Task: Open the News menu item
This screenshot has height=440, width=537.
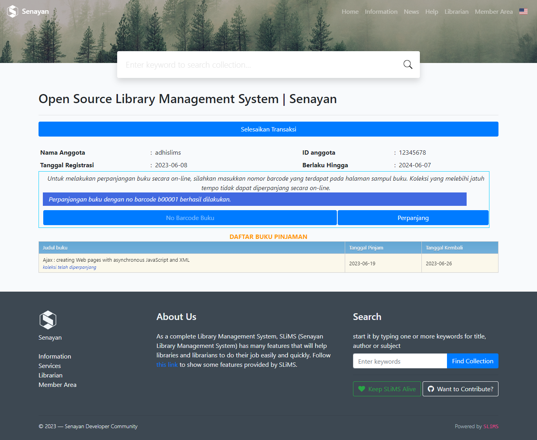Action: [411, 12]
